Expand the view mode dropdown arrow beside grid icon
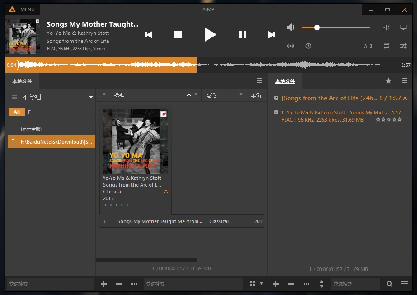Viewport: 417px width, 295px height. 262,284
